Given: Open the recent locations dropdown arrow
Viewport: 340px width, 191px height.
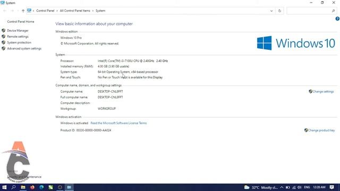Looking at the screenshot, I should (18, 11).
